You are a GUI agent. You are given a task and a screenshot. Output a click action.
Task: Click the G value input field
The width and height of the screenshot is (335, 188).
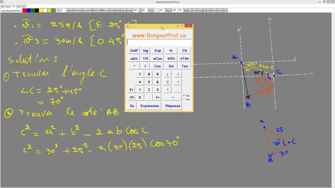(x=63, y=10)
